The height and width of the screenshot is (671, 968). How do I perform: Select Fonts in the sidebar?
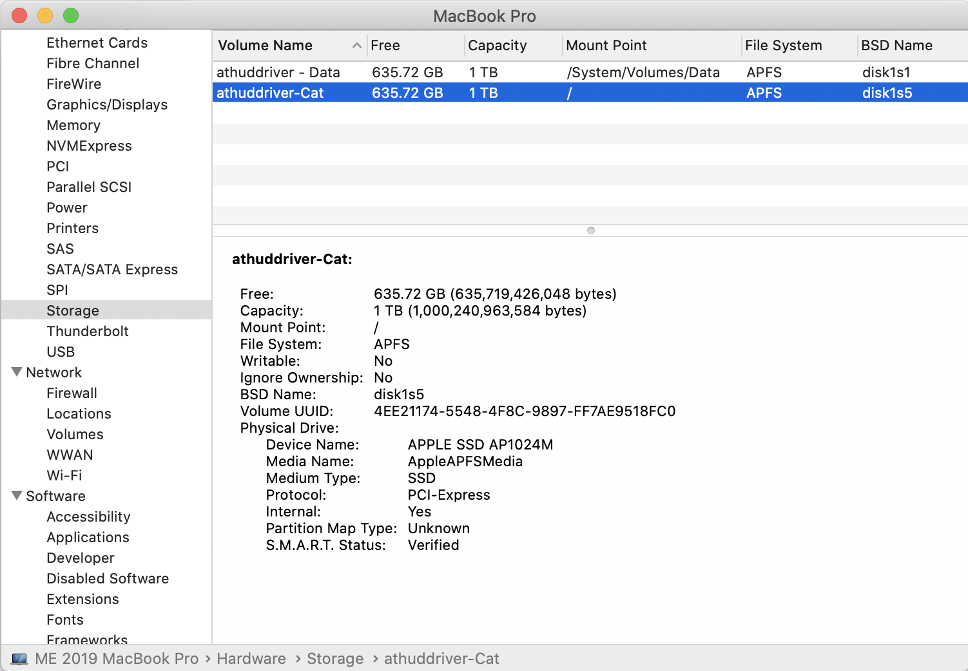[65, 619]
